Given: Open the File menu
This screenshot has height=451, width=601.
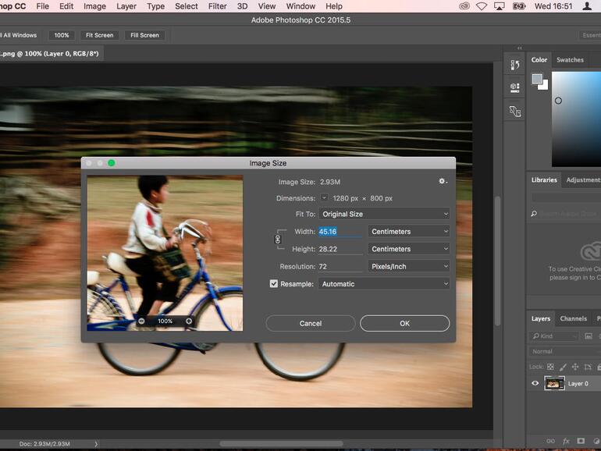Looking at the screenshot, I should tap(43, 6).
